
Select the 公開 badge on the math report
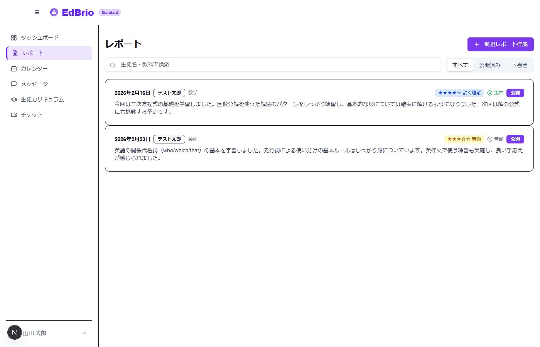point(515,93)
